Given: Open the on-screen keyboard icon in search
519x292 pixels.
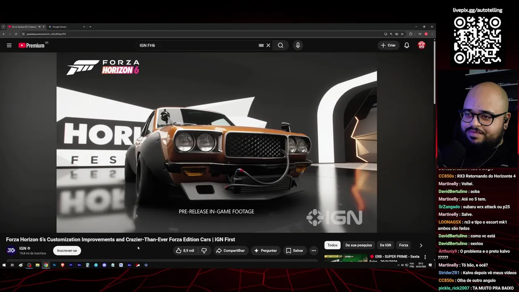Looking at the screenshot, I should pyautogui.click(x=261, y=45).
